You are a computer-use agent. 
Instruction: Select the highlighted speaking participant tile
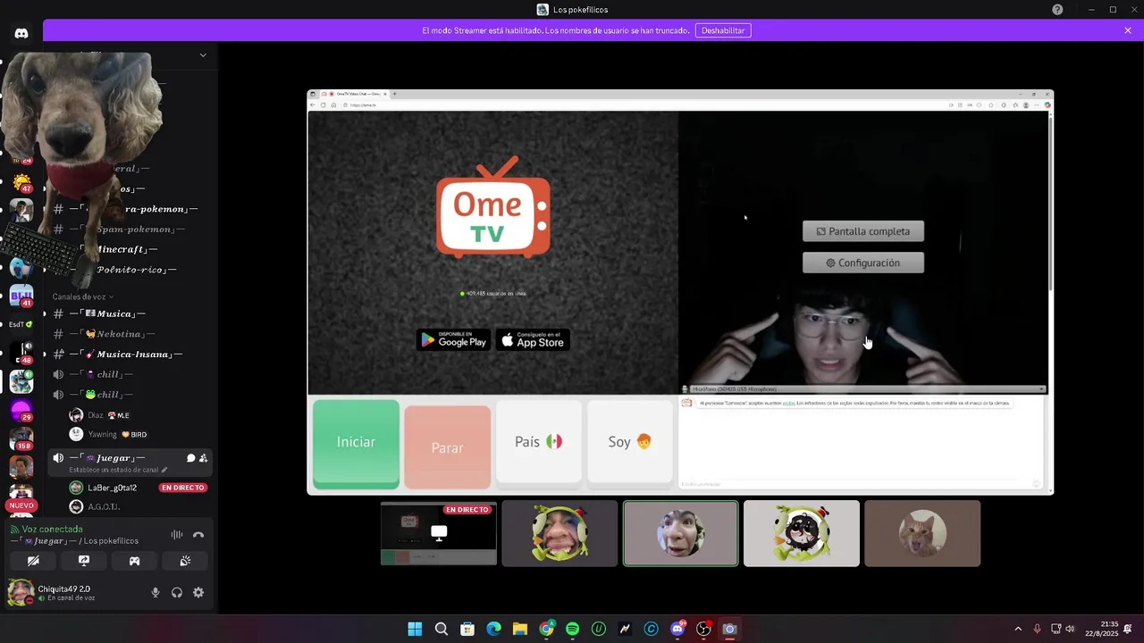tap(681, 533)
